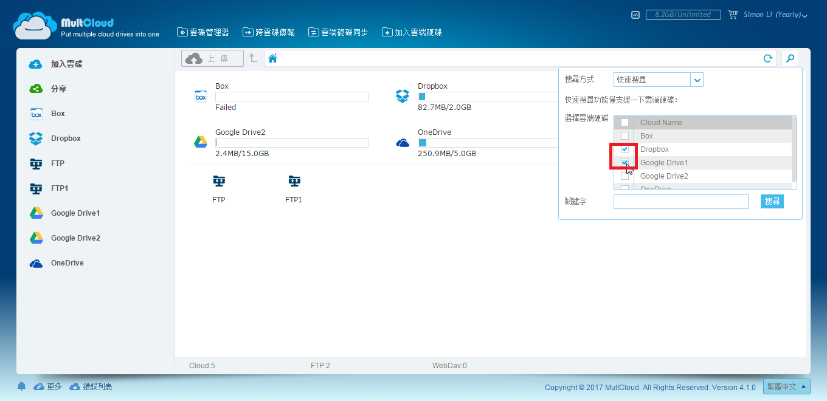Click the refresh icon

click(768, 58)
